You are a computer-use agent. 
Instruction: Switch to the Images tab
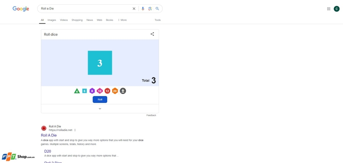click(52, 20)
